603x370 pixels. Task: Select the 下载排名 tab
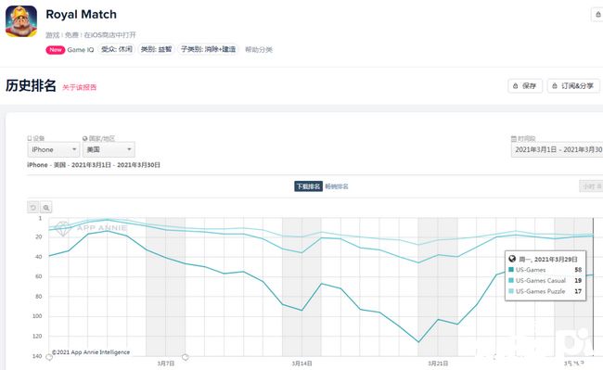point(308,186)
